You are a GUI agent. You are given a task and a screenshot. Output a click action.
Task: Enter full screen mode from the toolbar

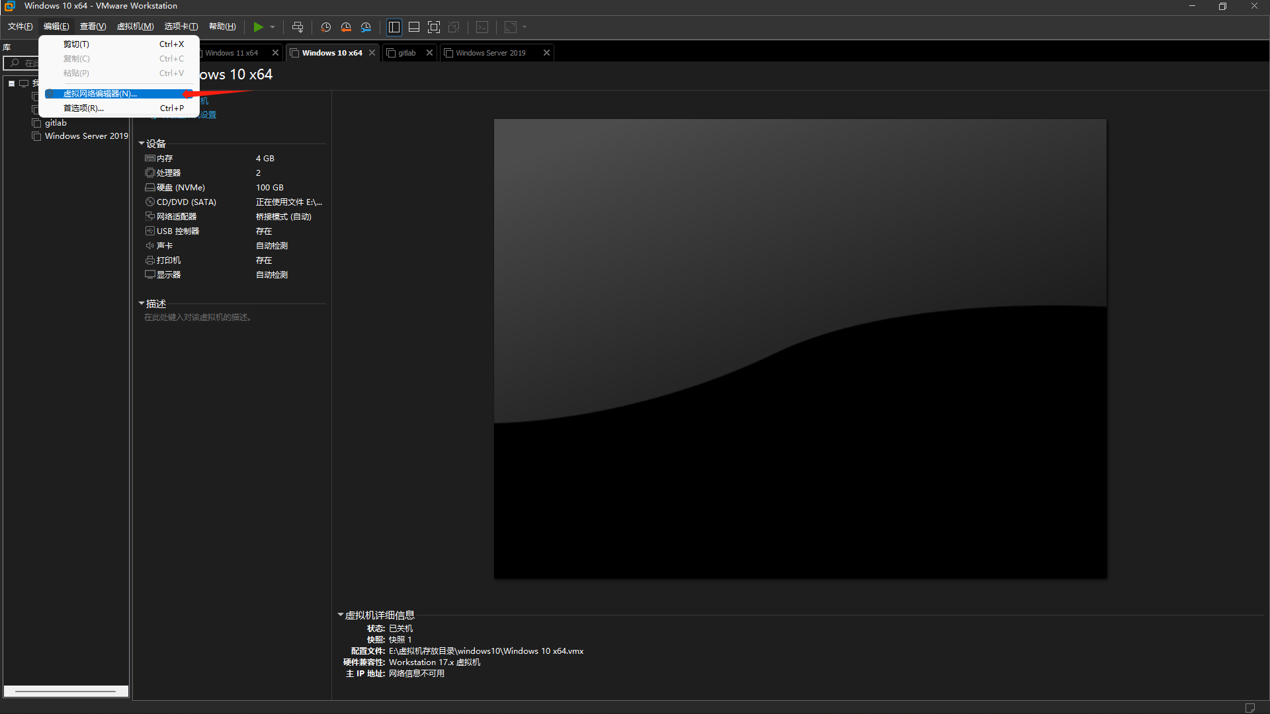point(434,27)
